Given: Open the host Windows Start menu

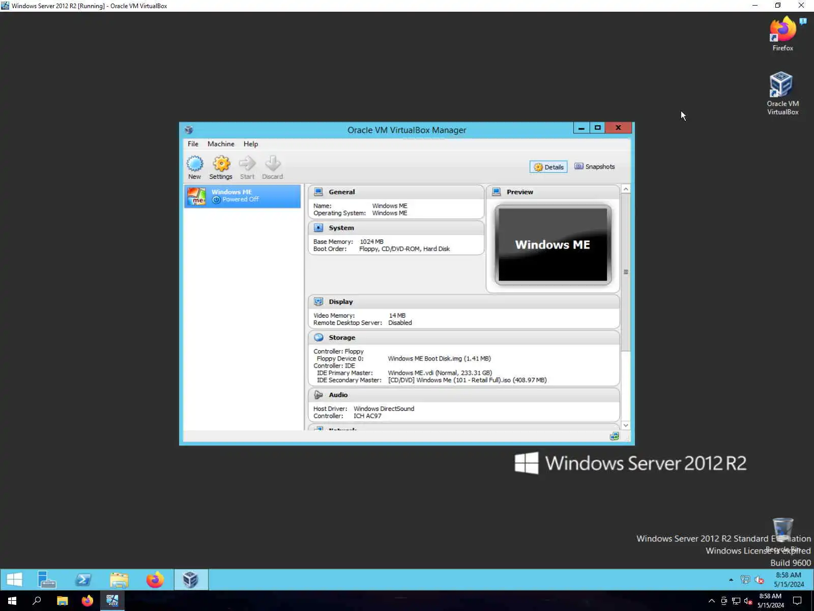Looking at the screenshot, I should (x=12, y=601).
